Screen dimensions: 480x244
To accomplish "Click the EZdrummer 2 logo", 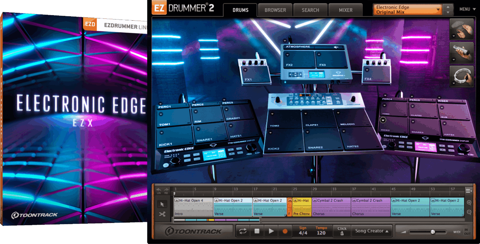I will [x=183, y=8].
